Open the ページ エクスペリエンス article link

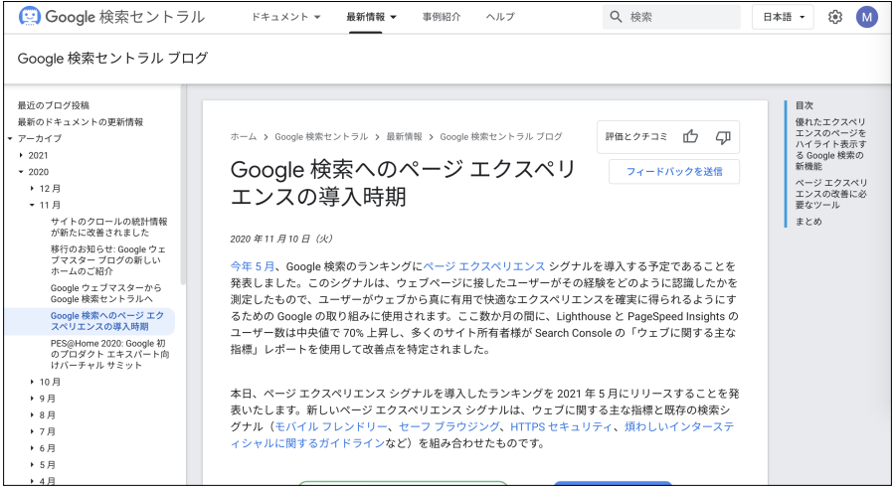[483, 266]
